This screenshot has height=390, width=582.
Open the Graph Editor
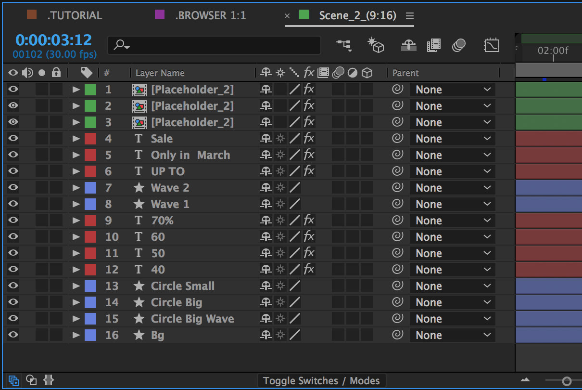[491, 45]
